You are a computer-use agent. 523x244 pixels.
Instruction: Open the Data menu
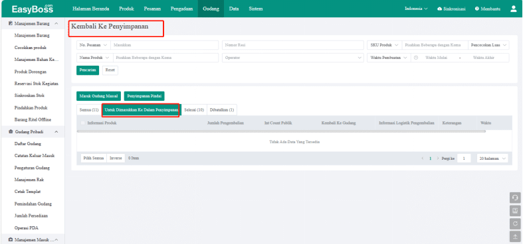[234, 9]
